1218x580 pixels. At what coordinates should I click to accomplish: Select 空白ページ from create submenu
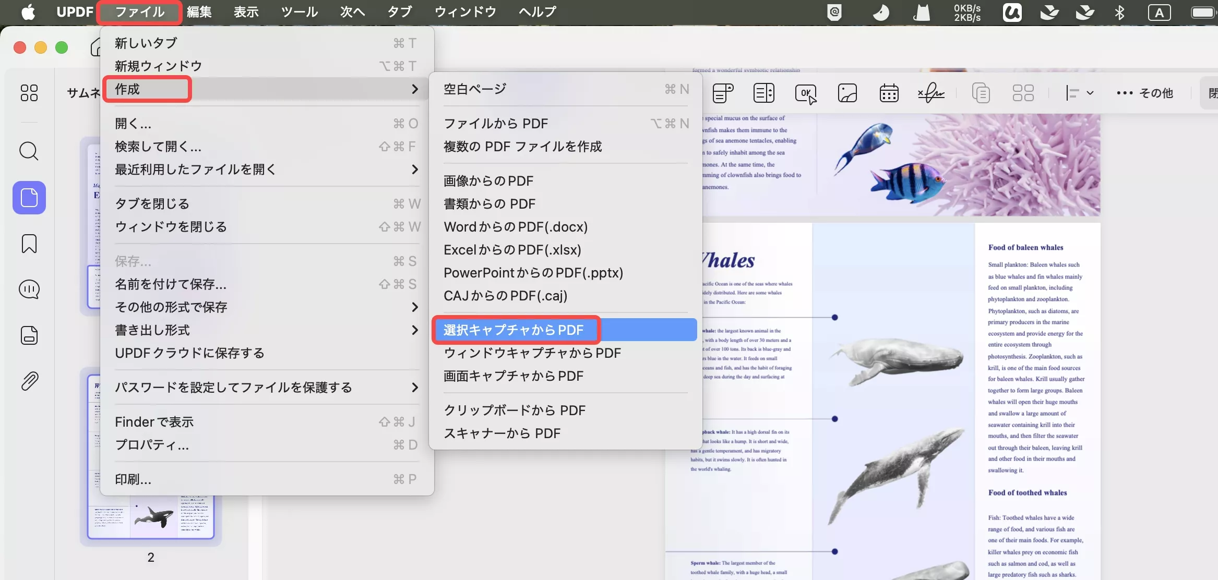[475, 89]
